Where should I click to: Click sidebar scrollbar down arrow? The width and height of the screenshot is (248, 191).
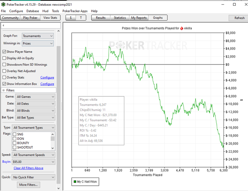coord(58,188)
